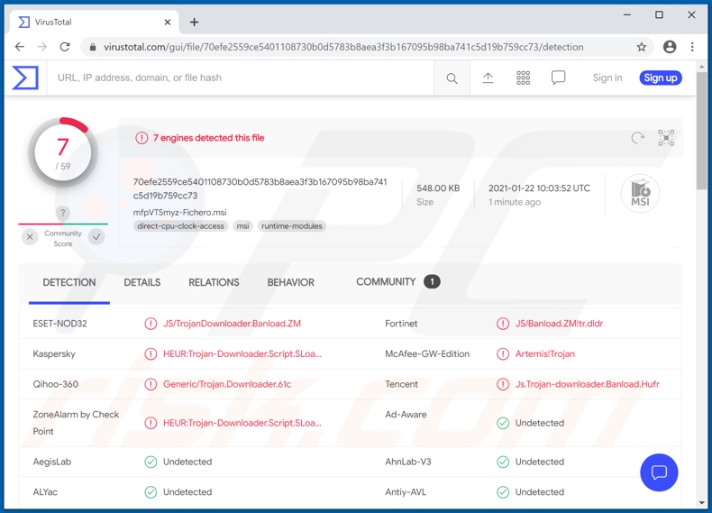Select the VirusTotal browser tab
The width and height of the screenshot is (712, 513).
[x=95, y=22]
